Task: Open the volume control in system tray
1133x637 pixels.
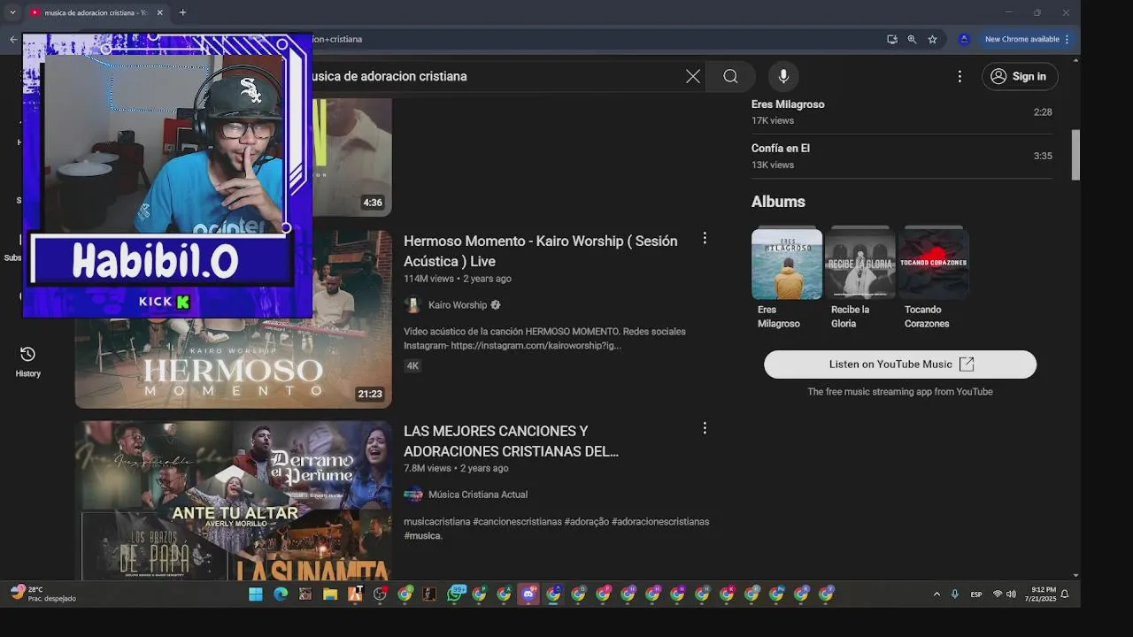Action: 1011,595
